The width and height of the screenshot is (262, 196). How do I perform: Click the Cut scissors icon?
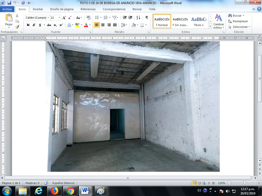pos(17,16)
